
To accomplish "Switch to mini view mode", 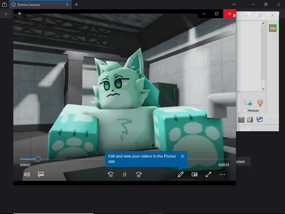I will [x=195, y=174].
